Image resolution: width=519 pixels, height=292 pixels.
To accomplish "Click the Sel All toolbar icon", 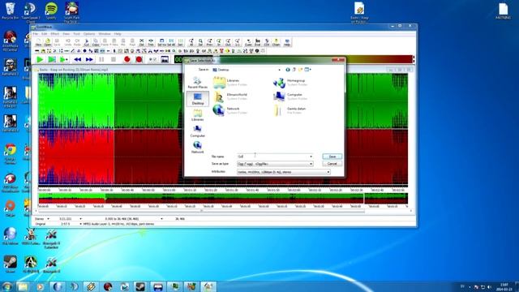I will click(171, 42).
